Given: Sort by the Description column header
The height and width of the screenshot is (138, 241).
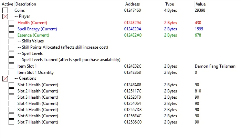Looking at the screenshot, I should coord(26,4).
